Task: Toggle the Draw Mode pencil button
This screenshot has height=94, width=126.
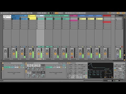Action: coord(108,13)
